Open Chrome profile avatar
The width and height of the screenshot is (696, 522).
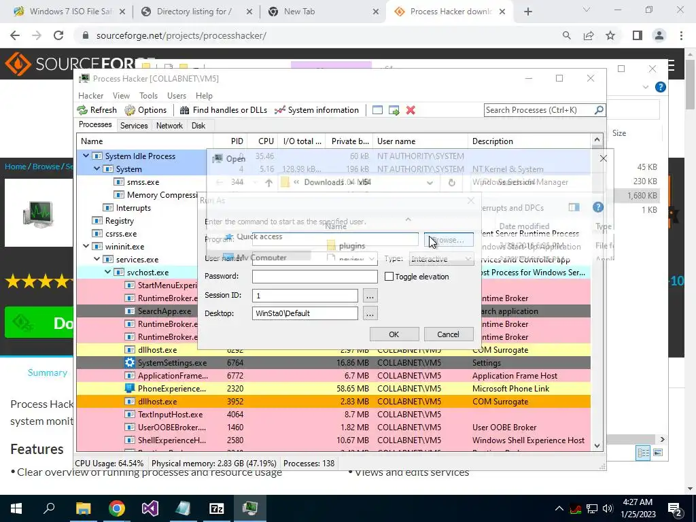click(x=659, y=35)
